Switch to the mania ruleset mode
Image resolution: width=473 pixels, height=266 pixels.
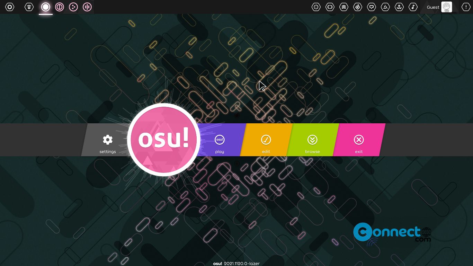pyautogui.click(x=87, y=7)
